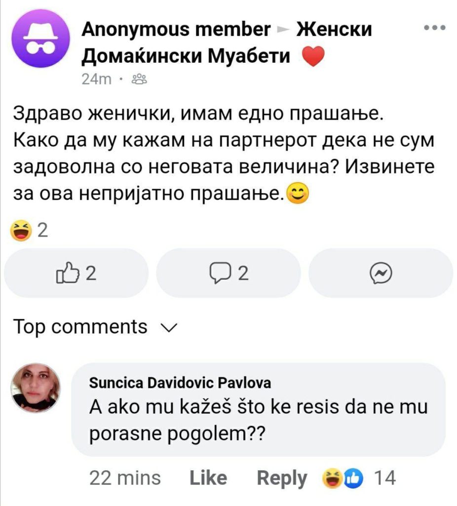The image size is (457, 506).
Task: Open the three-dot post options menu
Action: click(x=435, y=28)
